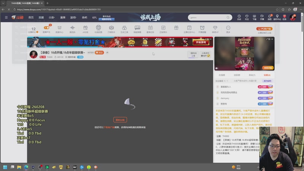The image size is (304, 171).
Task: Click the 下载客户端 link under player
Action: (x=109, y=127)
